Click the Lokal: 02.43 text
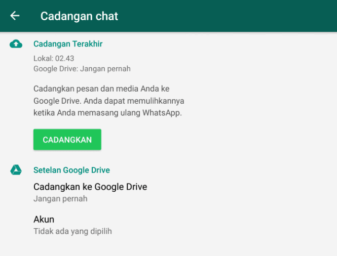337x256 pixels. click(54, 58)
